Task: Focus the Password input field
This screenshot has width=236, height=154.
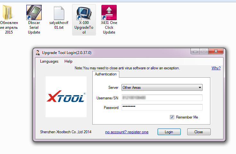Action: (x=162, y=107)
